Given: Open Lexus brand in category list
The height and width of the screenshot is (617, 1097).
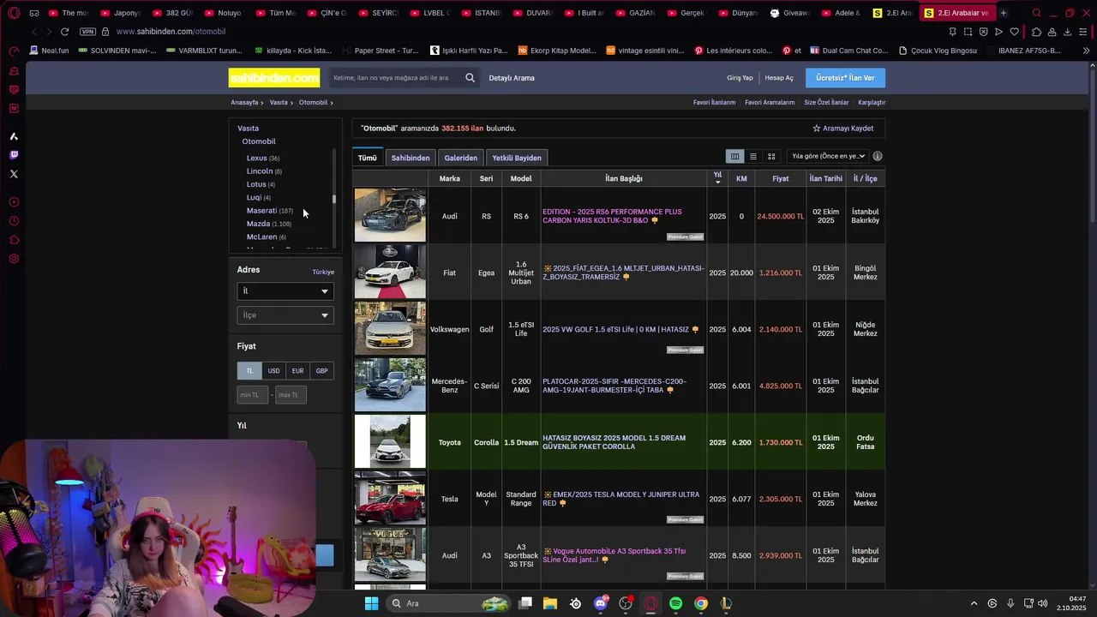Looking at the screenshot, I should pyautogui.click(x=256, y=158).
